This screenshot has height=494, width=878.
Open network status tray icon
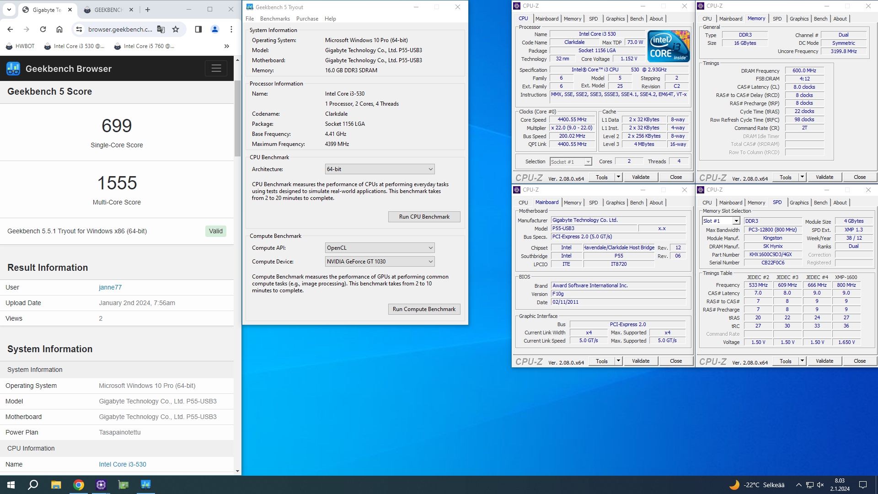tap(809, 485)
